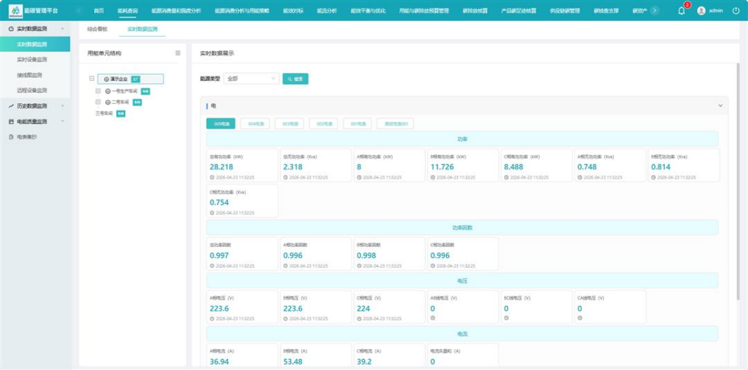
Task: Click the 电流 section header bar
Action: [462, 334]
